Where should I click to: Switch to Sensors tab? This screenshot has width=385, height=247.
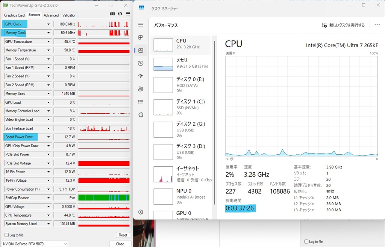point(34,15)
